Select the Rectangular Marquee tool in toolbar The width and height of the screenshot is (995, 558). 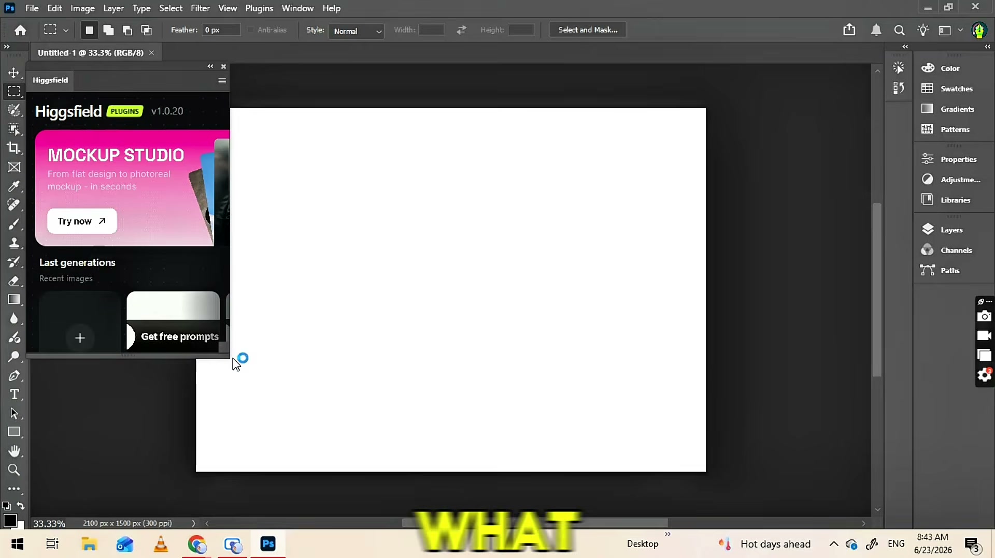14,91
